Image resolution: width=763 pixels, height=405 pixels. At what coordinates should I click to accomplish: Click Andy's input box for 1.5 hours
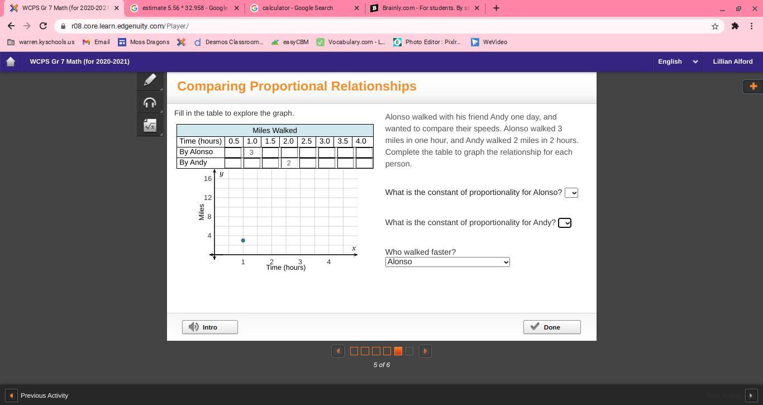click(270, 163)
